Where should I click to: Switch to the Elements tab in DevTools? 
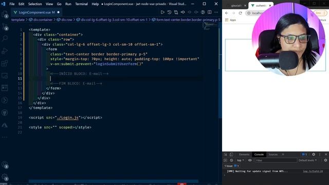coord(244,154)
